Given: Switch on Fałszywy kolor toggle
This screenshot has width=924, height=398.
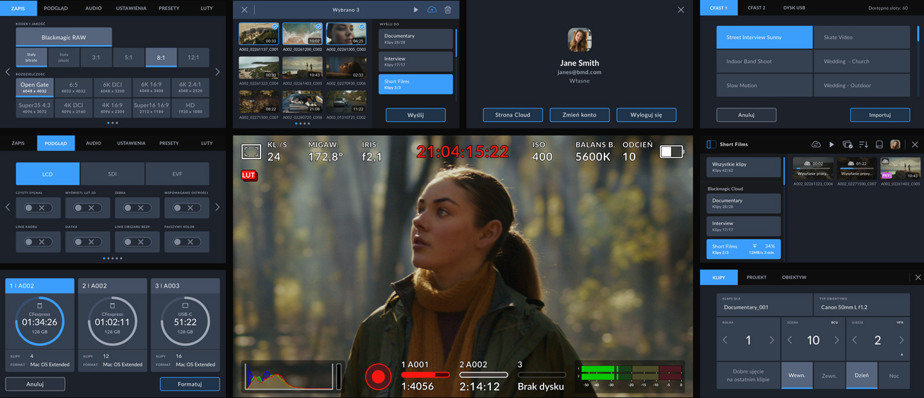Looking at the screenshot, I should (186, 242).
